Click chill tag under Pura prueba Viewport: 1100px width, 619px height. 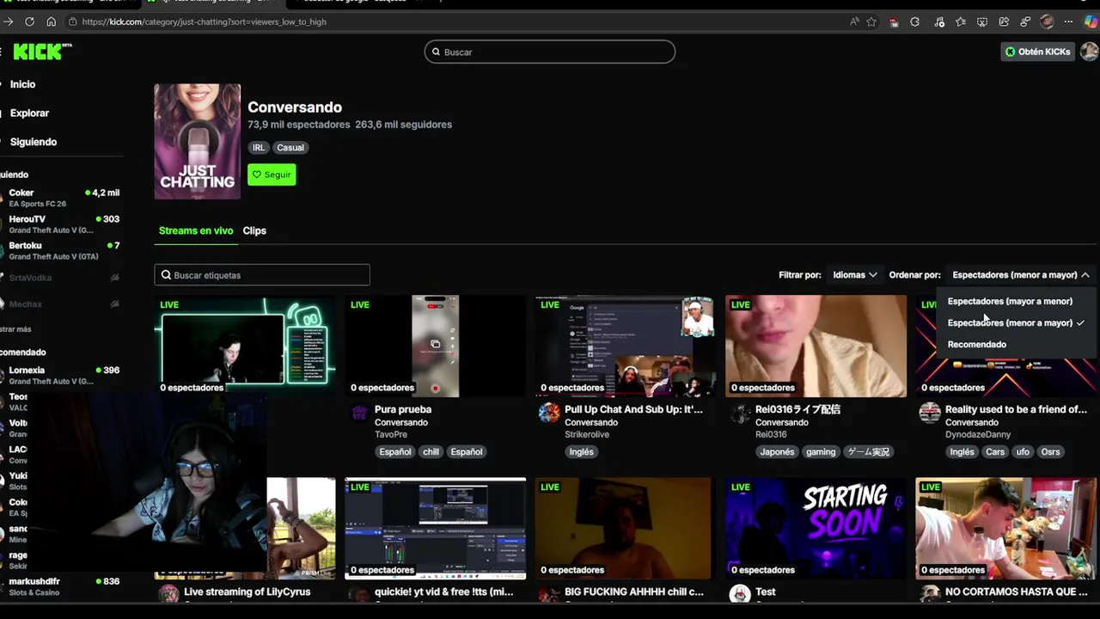tap(431, 451)
